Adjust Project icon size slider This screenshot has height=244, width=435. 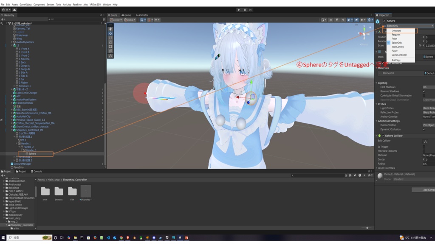(x=367, y=228)
